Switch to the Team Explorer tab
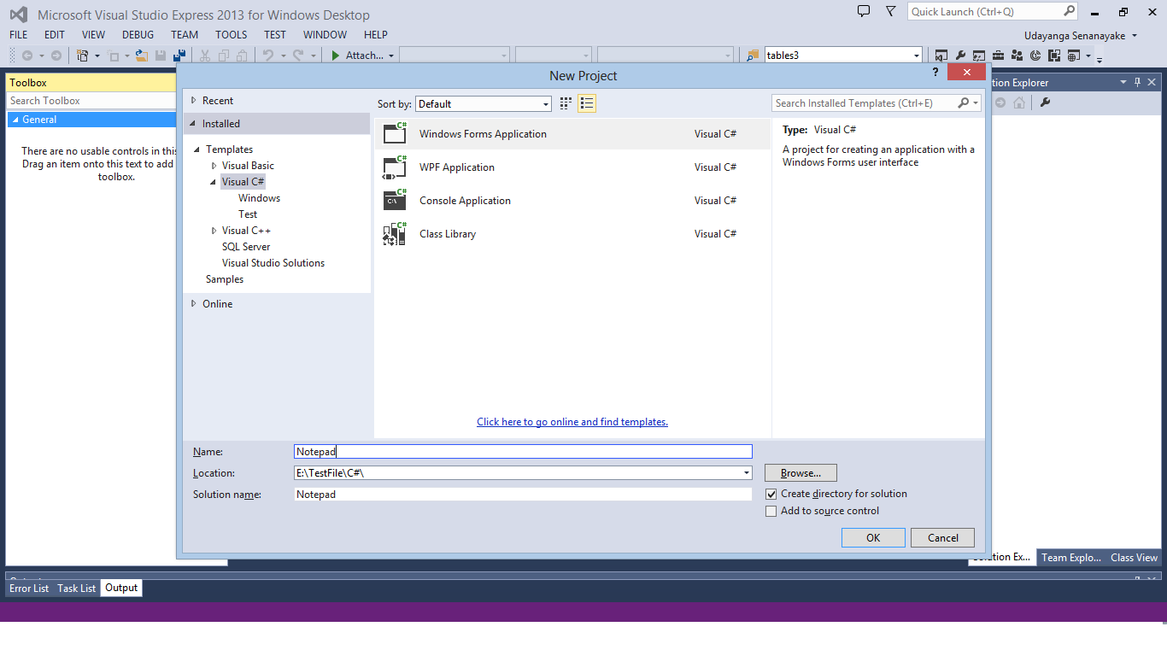Image resolution: width=1167 pixels, height=656 pixels. (x=1071, y=558)
